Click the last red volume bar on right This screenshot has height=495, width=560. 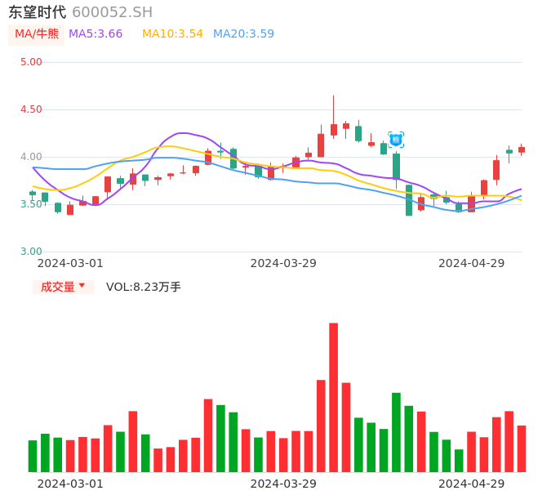pyautogui.click(x=522, y=448)
